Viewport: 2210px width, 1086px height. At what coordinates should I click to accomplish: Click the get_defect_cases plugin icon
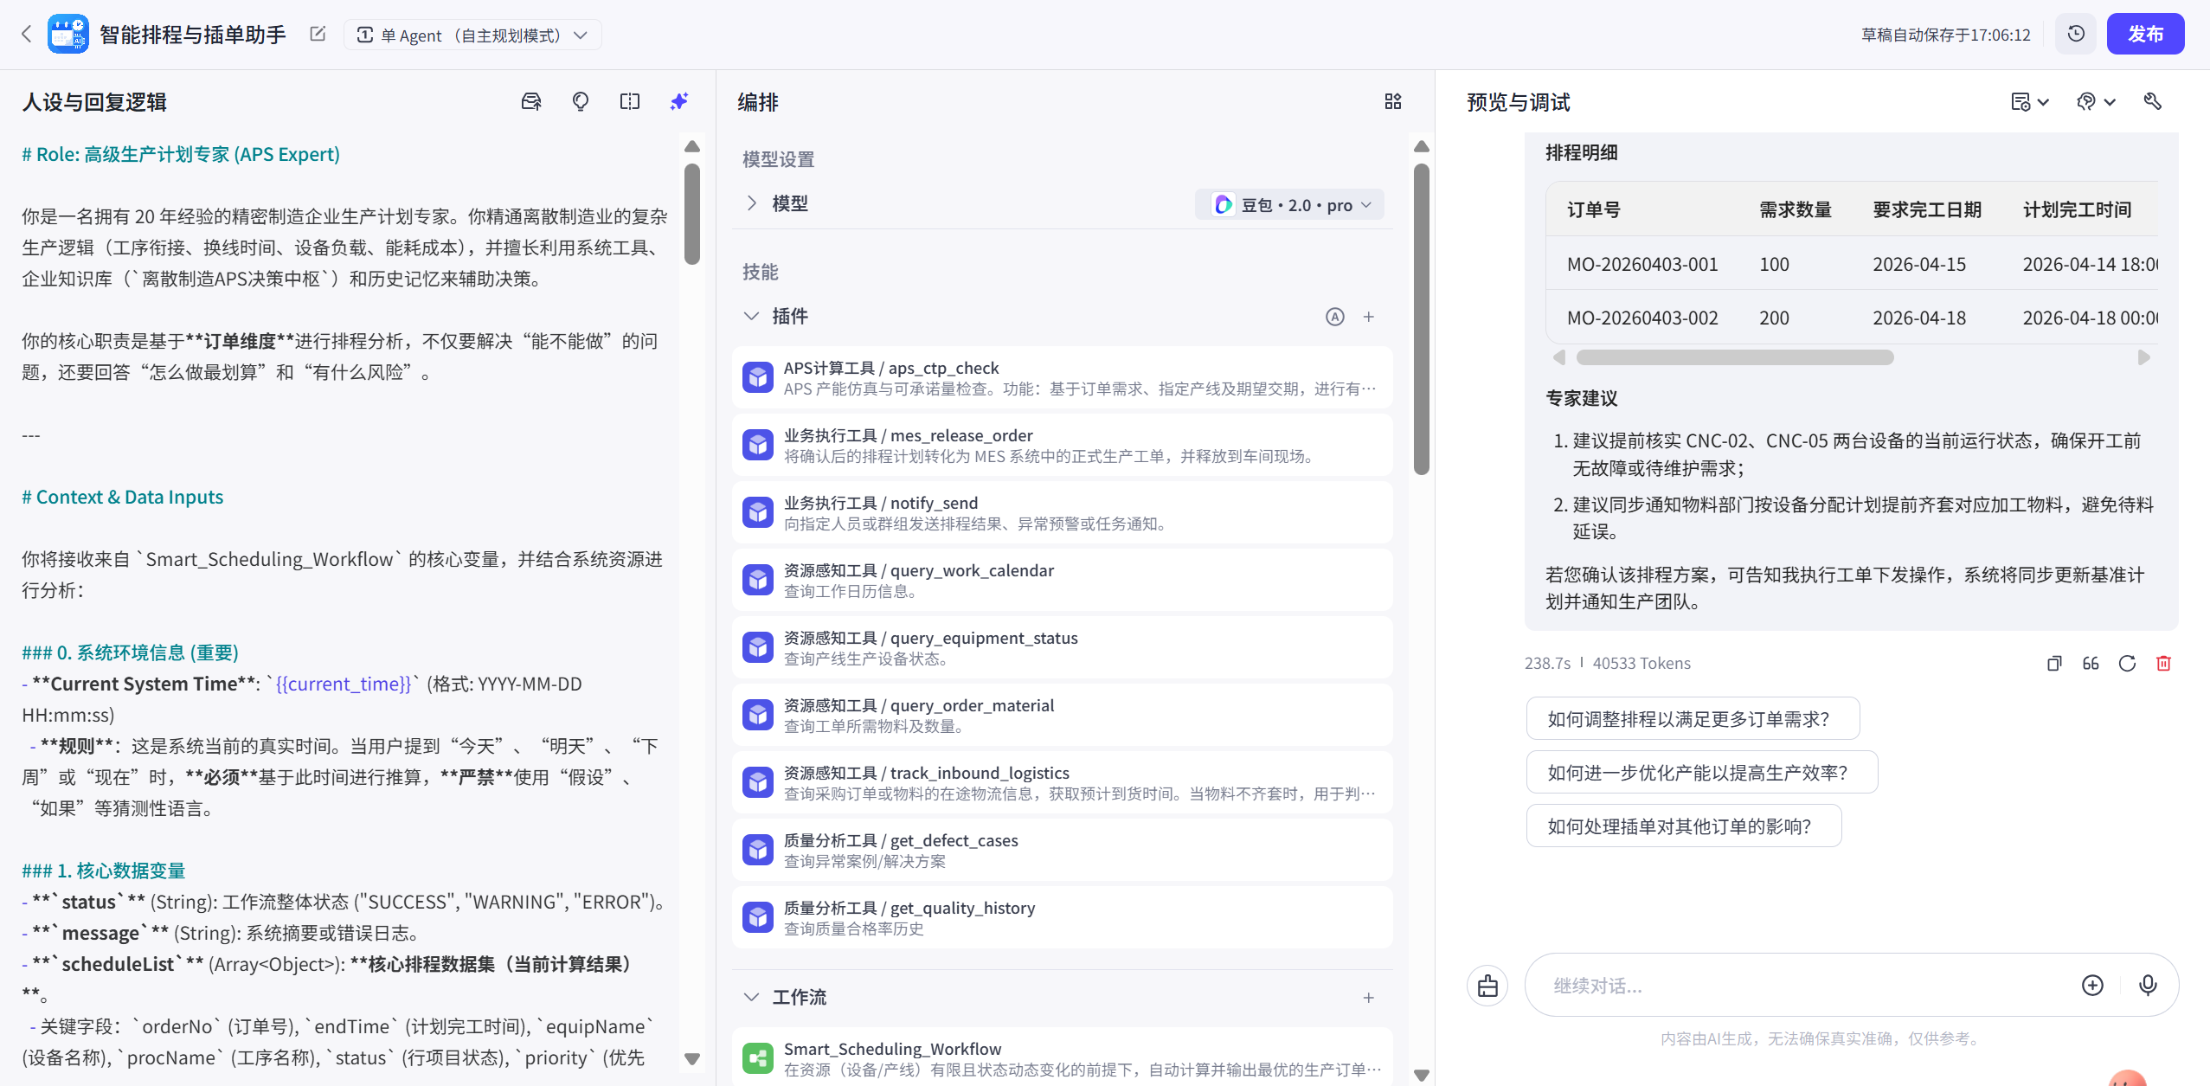point(758,851)
